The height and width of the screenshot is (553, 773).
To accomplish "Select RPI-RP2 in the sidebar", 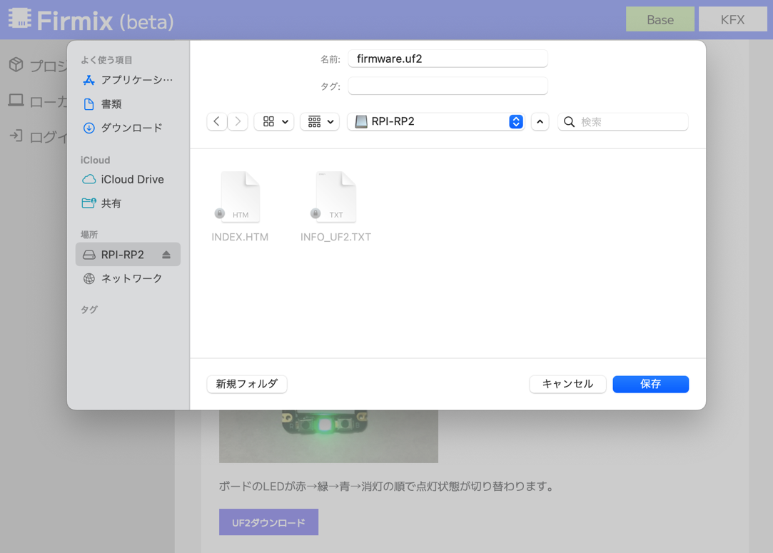I will (122, 255).
